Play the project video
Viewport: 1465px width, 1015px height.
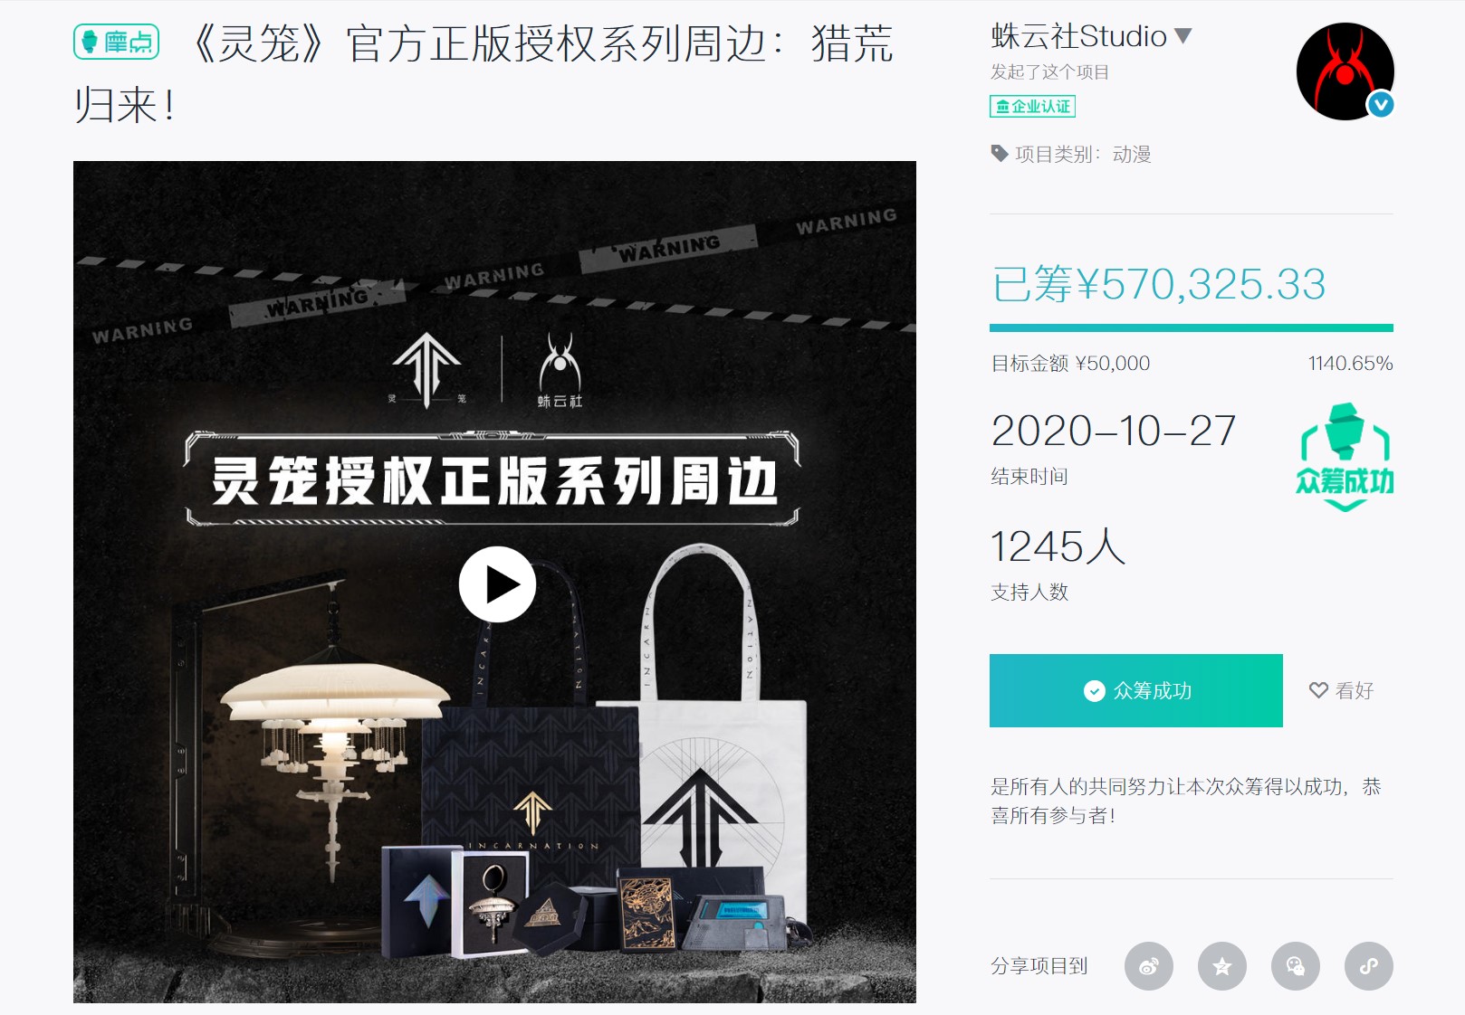point(497,584)
